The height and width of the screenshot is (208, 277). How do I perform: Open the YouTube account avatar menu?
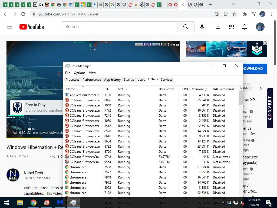coord(260,27)
